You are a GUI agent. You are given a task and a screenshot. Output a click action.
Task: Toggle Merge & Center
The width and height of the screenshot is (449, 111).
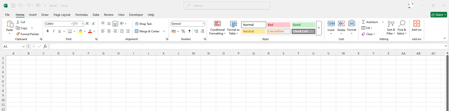coord(147,31)
